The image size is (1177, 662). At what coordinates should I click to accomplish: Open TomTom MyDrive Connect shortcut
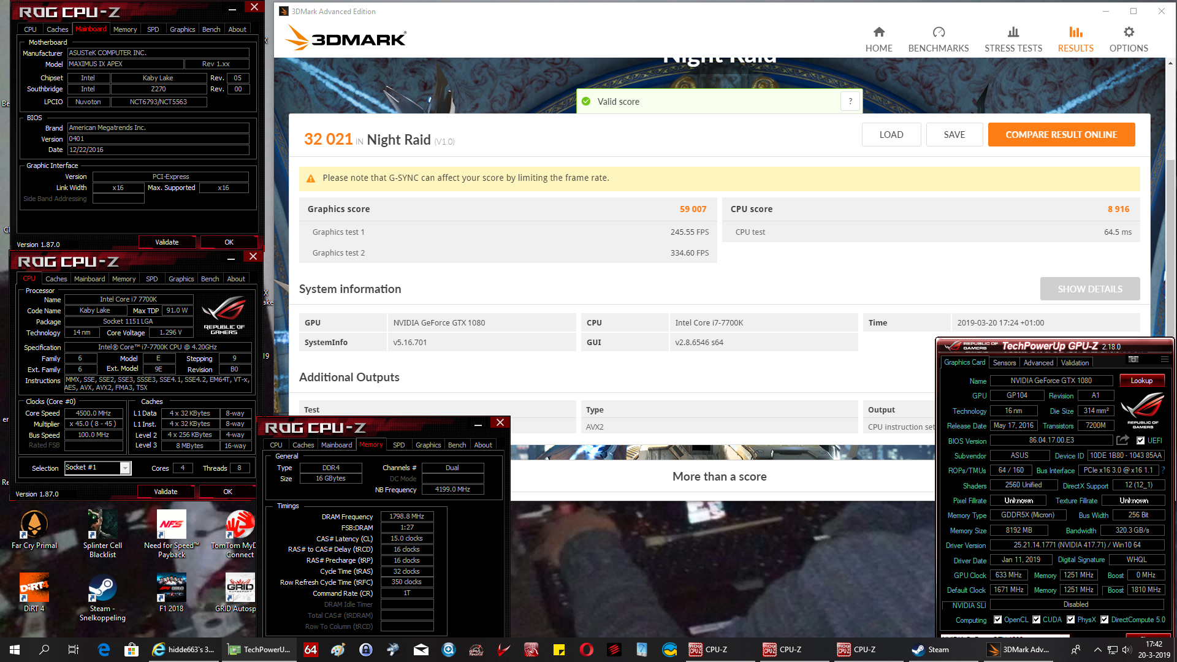coord(240,533)
